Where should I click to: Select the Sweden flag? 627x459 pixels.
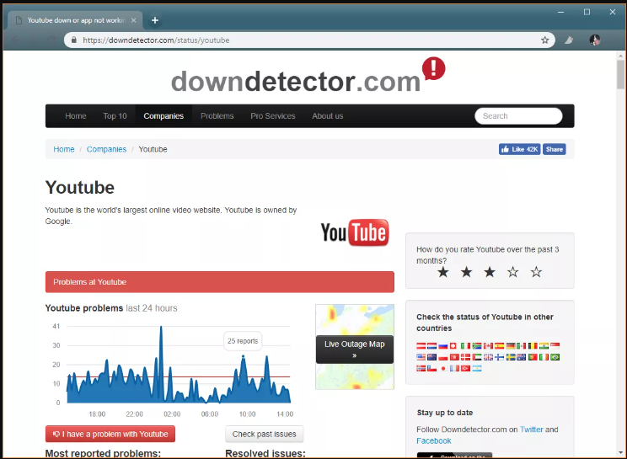511,357
